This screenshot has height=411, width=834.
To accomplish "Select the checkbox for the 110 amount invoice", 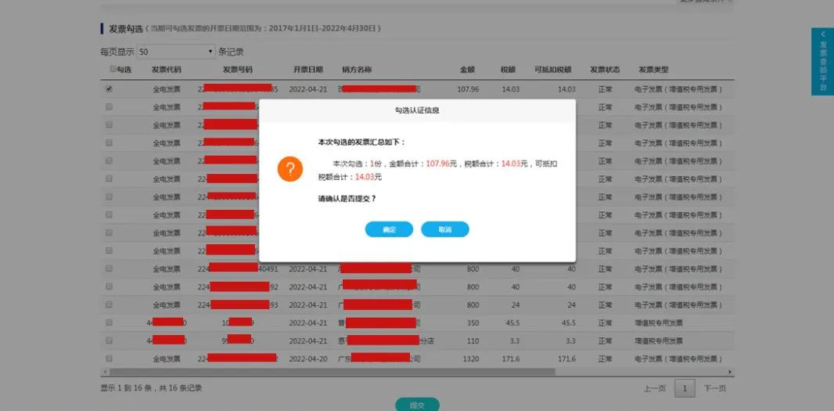I will point(109,341).
